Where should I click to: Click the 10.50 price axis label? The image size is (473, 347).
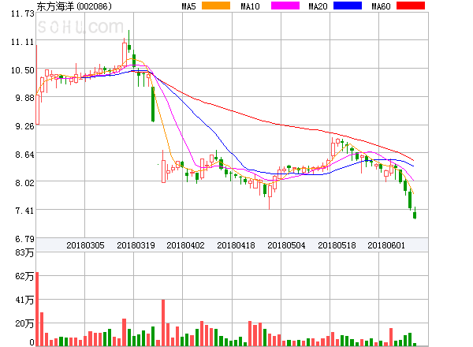coord(23,70)
